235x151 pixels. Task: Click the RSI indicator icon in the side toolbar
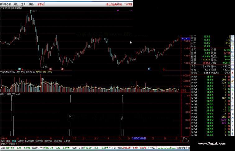pyautogui.click(x=233, y=69)
